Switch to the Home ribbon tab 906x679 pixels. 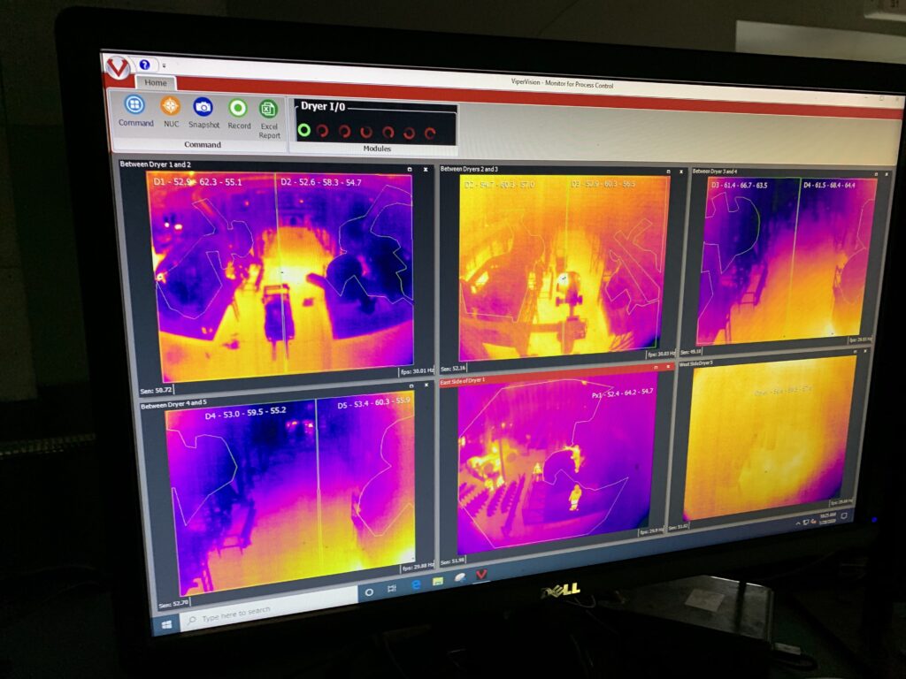click(x=157, y=83)
